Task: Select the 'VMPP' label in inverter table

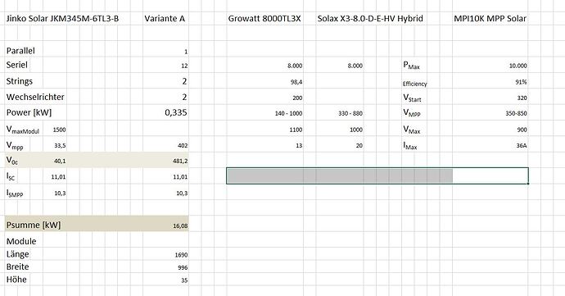Action: tap(412, 113)
